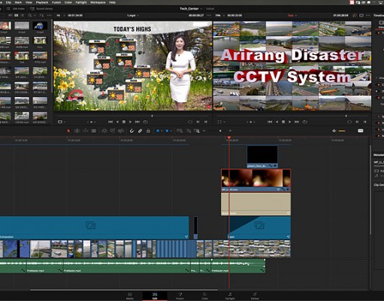Stop playback in the timeline viewer

click(x=283, y=122)
